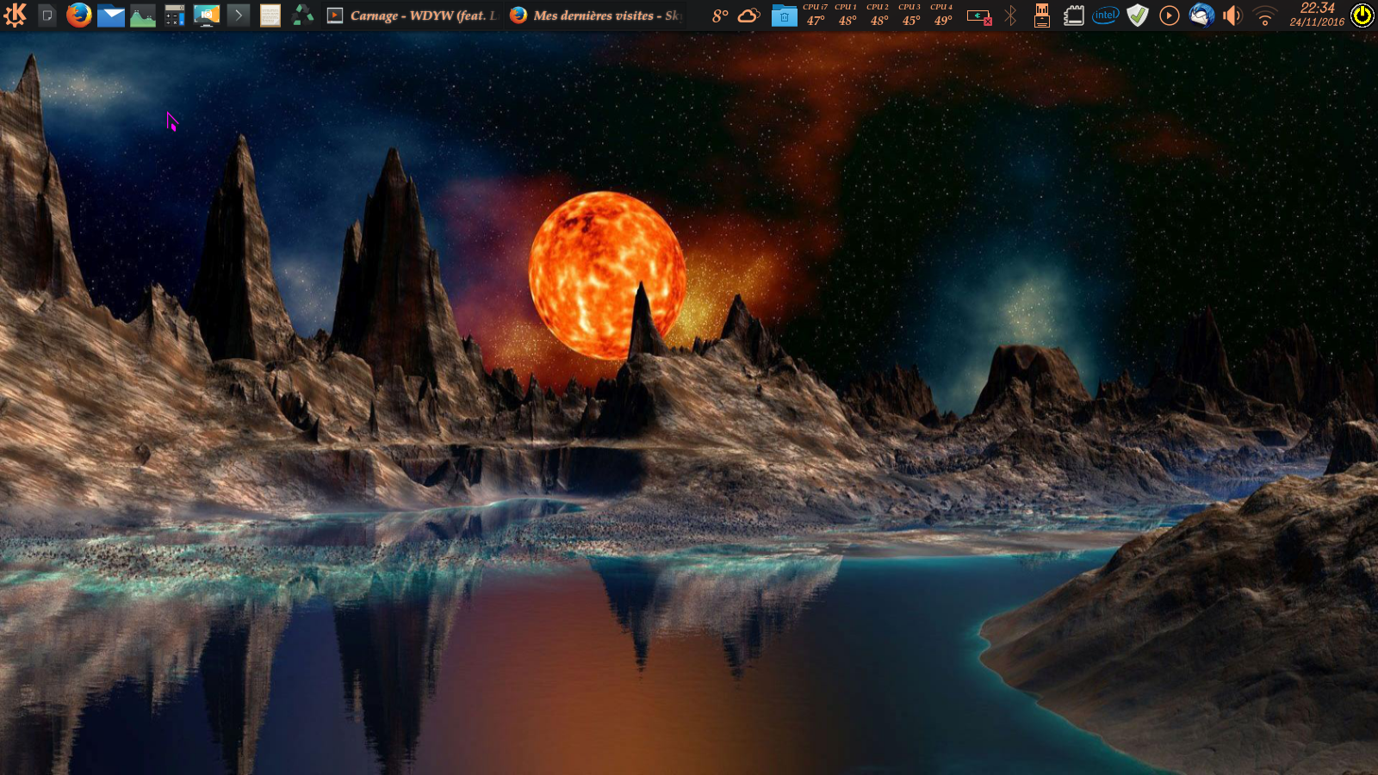Switch to Mes dernières visites Firefox window
This screenshot has height=775, width=1378.
[596, 15]
